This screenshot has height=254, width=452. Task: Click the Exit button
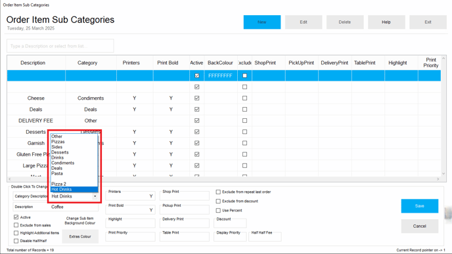[x=428, y=22]
